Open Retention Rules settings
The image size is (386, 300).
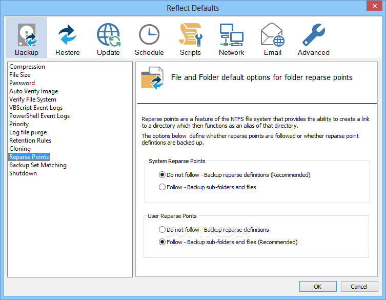(30, 141)
